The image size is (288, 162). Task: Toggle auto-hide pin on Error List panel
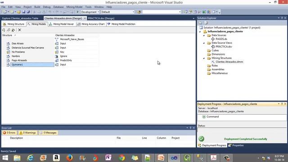[x=190, y=128]
